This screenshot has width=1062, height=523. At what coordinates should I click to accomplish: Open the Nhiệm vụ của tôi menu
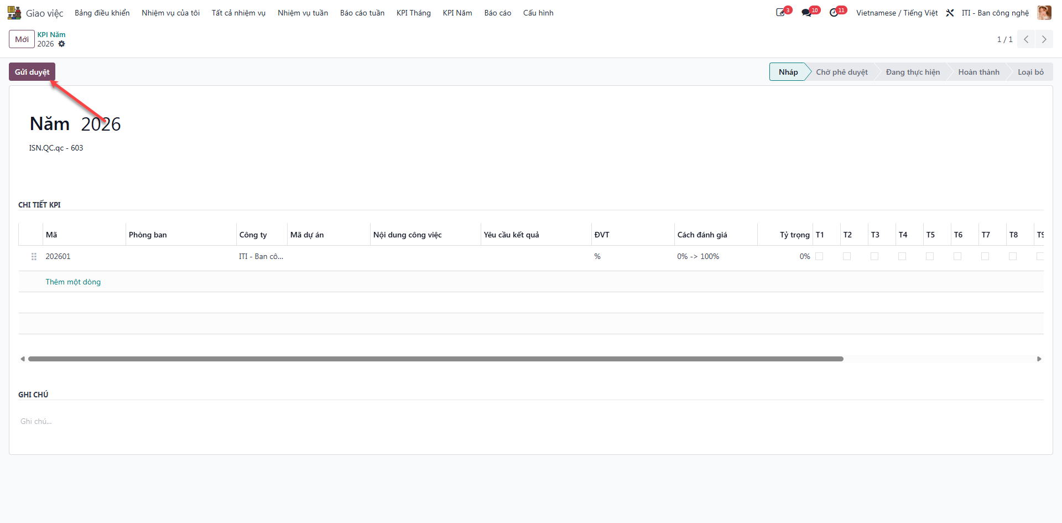coord(170,13)
